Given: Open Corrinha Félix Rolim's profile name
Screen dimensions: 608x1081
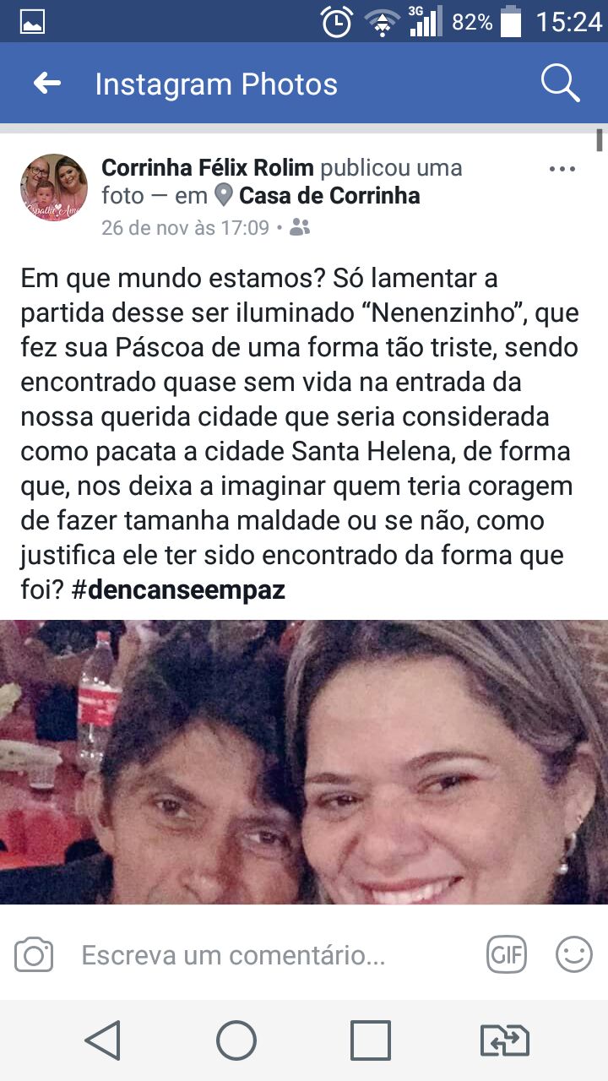Looking at the screenshot, I should coord(208,167).
